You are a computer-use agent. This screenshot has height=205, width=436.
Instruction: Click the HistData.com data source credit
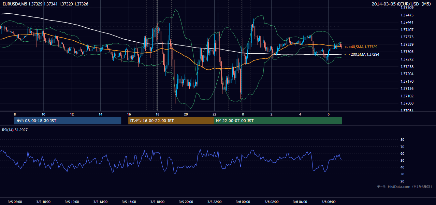point(404,187)
